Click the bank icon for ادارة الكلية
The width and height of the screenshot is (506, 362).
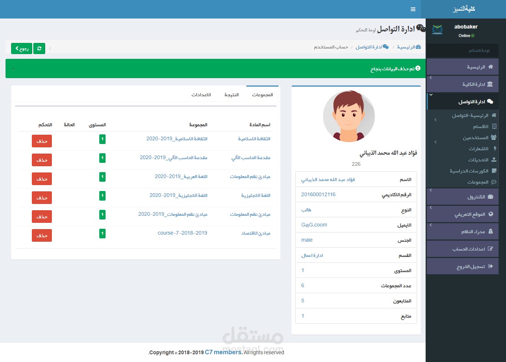click(490, 84)
